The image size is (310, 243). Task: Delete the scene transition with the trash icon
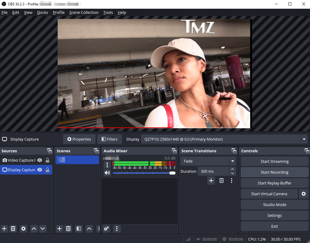click(221, 181)
